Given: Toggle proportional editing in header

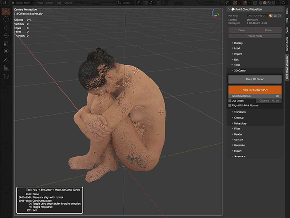Looking at the screenshot, I should coord(159,3).
